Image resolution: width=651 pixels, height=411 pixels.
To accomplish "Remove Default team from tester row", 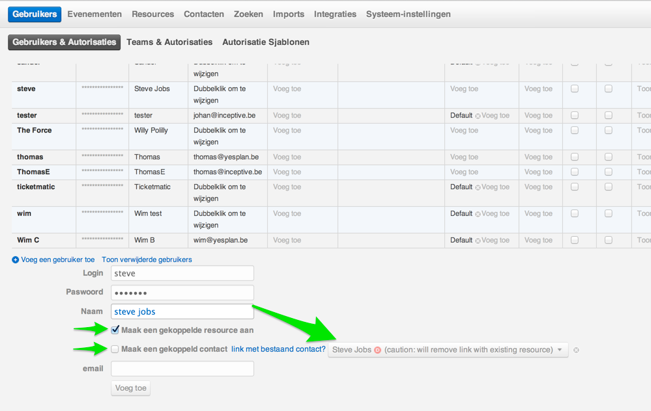I will pyautogui.click(x=478, y=116).
